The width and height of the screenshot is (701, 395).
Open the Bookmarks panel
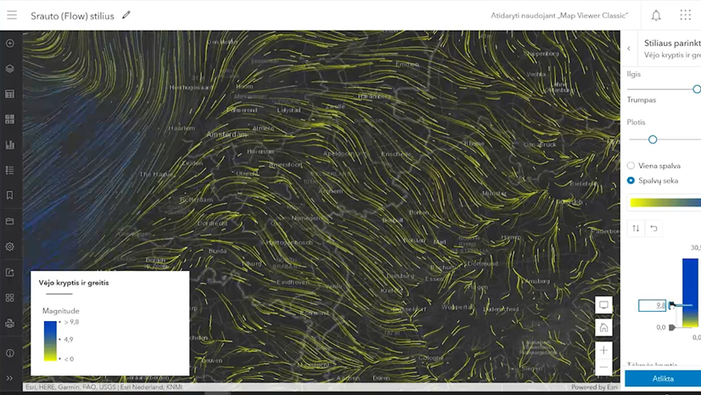tap(10, 195)
